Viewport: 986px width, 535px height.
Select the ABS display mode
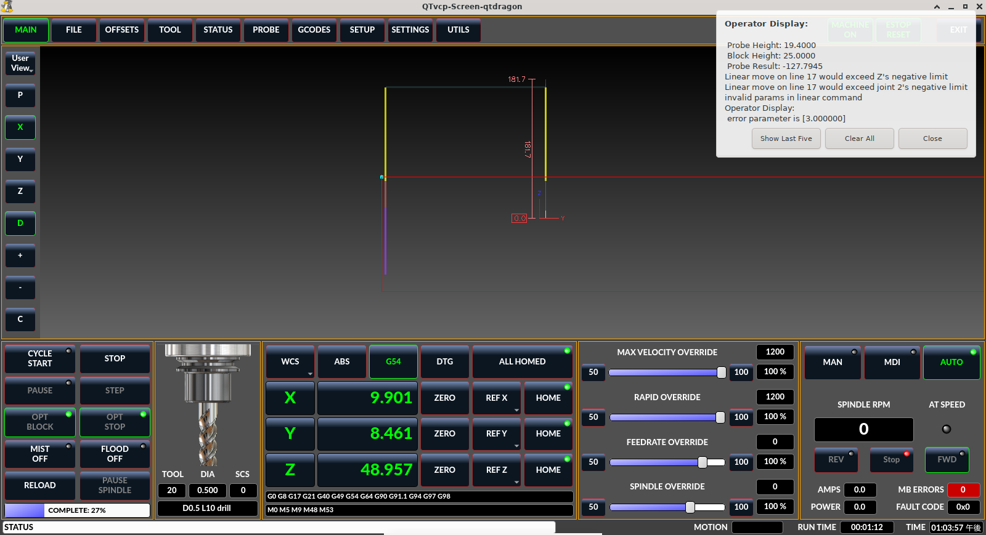[342, 362]
